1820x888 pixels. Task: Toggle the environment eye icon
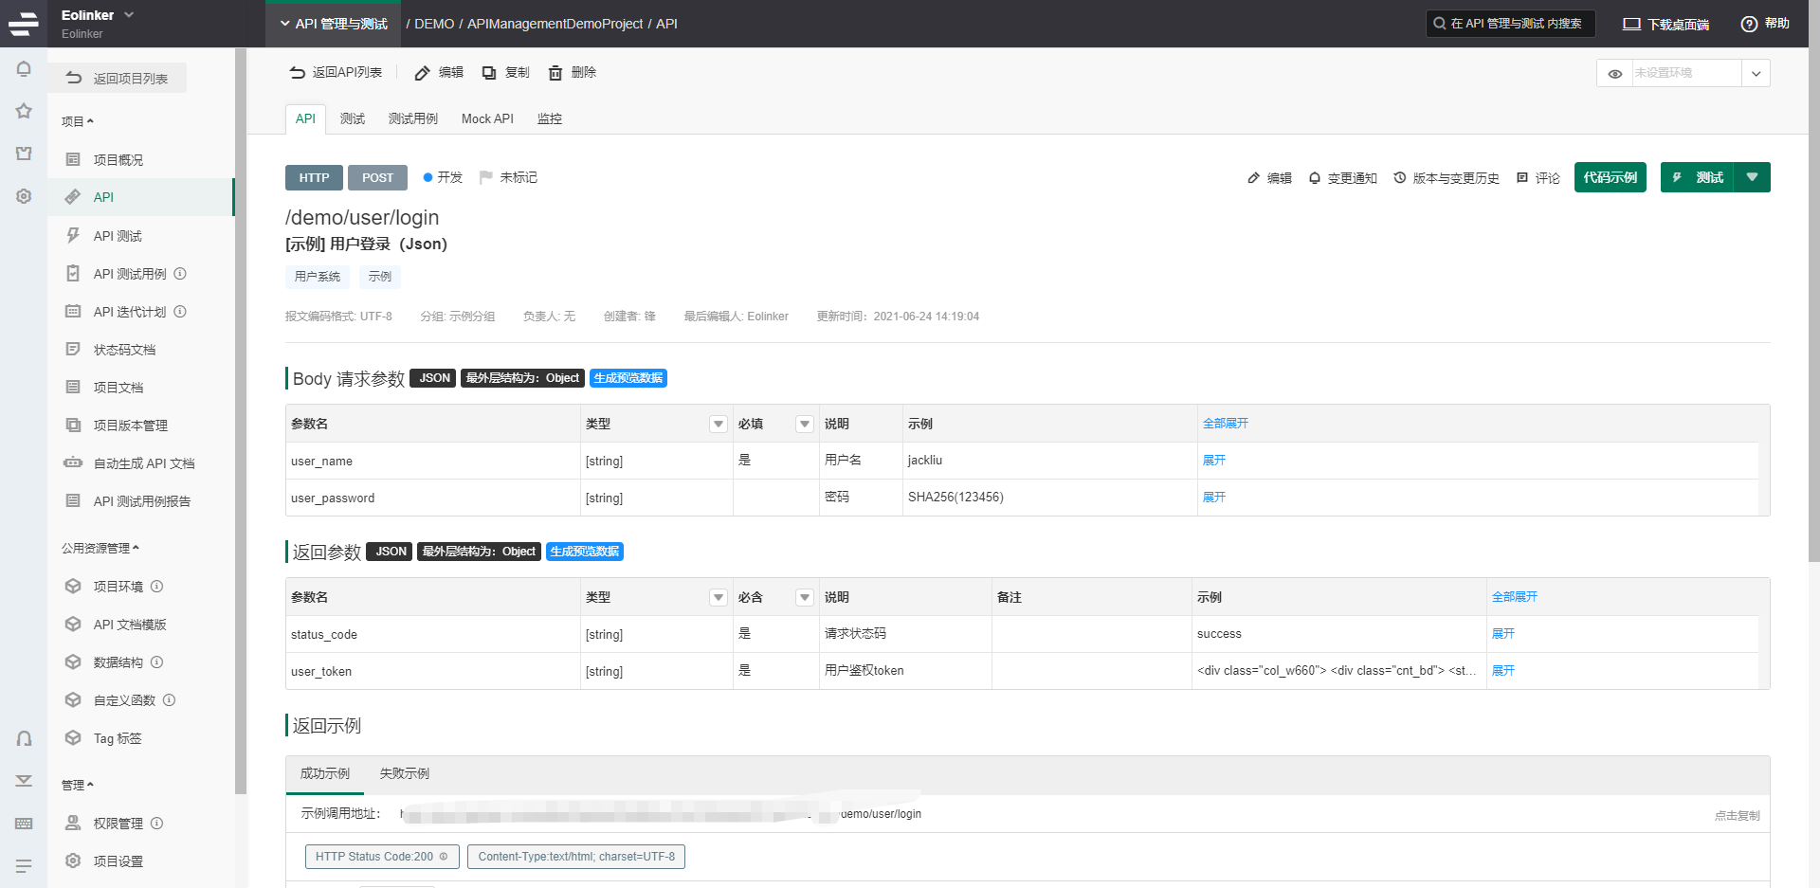[1615, 73]
